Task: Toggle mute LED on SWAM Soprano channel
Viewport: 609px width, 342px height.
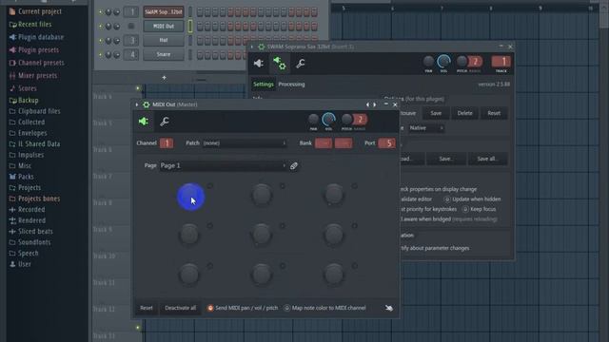Action: point(101,12)
